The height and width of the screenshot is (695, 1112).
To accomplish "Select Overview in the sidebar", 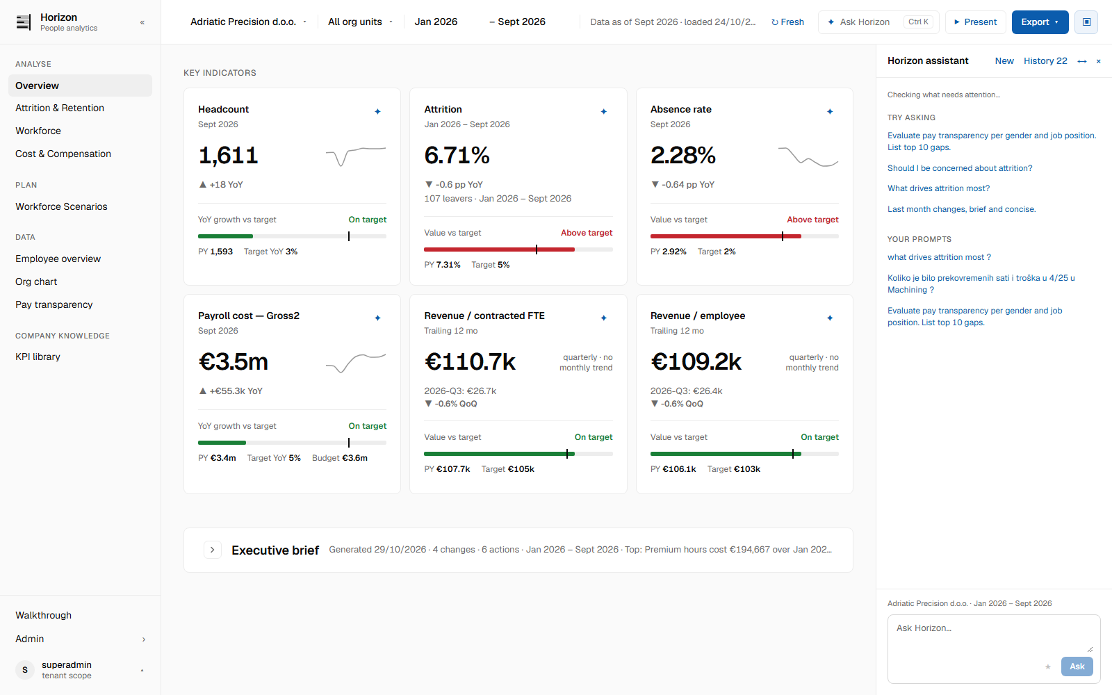I will point(80,85).
